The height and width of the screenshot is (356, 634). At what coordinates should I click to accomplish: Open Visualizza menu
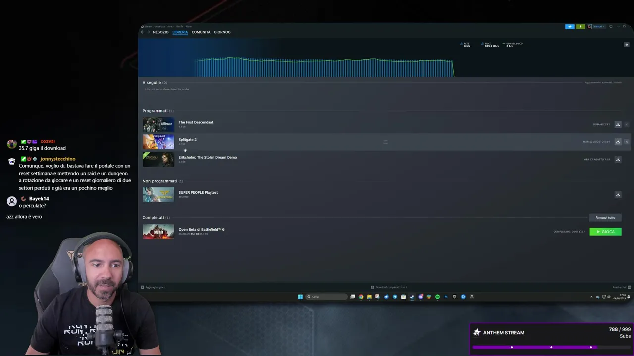click(x=159, y=26)
